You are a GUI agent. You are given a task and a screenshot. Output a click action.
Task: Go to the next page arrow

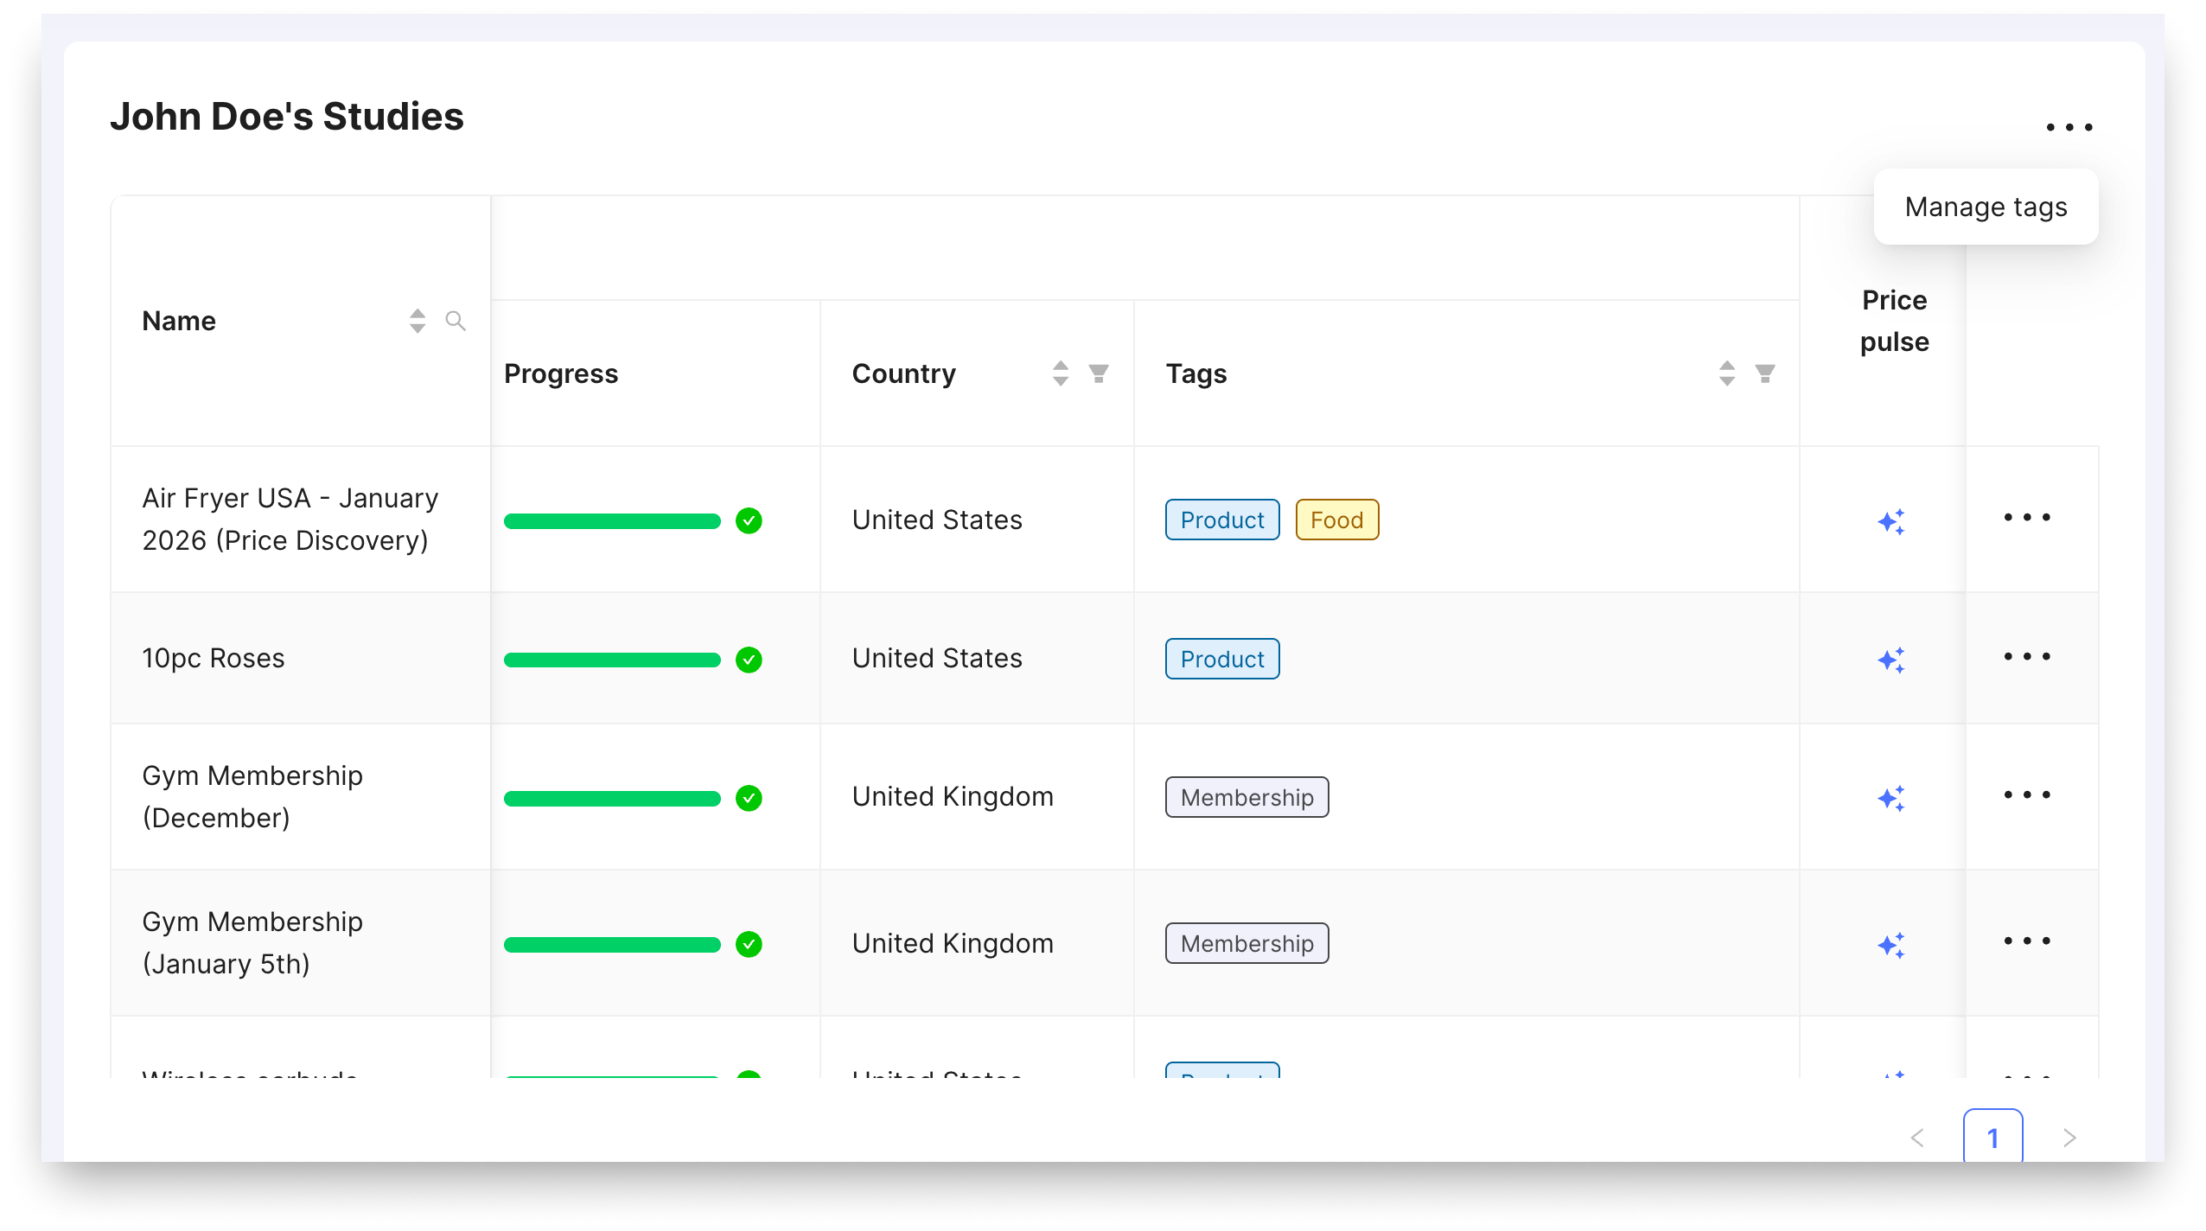click(2069, 1138)
